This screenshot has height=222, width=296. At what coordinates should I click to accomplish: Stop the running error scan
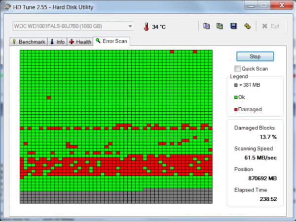[255, 56]
